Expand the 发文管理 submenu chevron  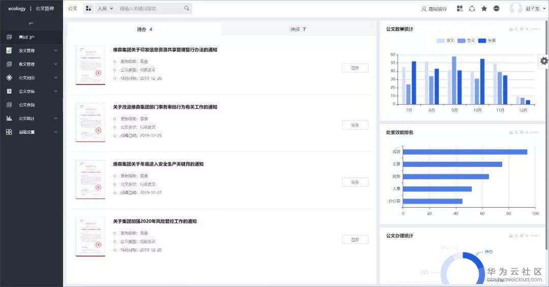click(x=56, y=50)
